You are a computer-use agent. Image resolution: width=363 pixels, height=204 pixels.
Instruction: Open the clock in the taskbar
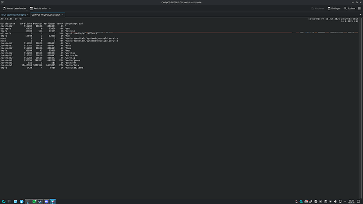[x=351, y=201]
